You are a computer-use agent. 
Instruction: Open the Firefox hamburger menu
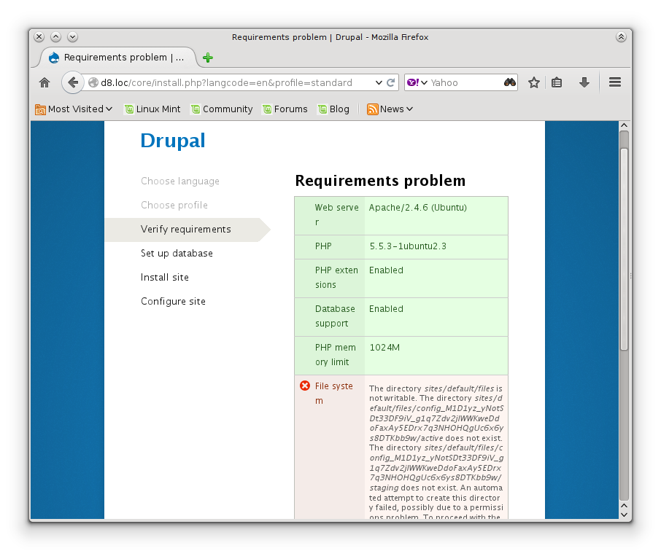coord(615,82)
